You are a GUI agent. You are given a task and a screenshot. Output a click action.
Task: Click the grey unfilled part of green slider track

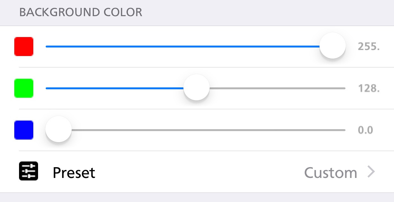point(278,88)
